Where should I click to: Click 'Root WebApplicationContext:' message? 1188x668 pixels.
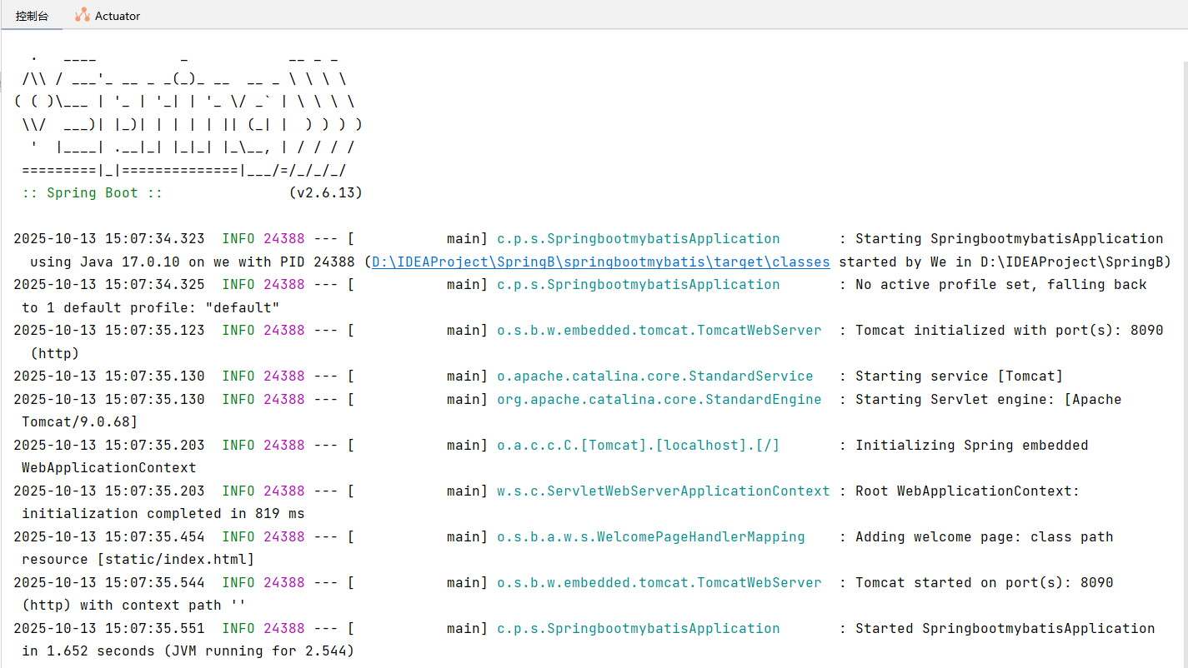(x=968, y=491)
